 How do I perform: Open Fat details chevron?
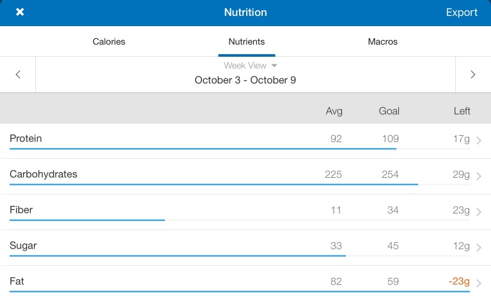479,283
